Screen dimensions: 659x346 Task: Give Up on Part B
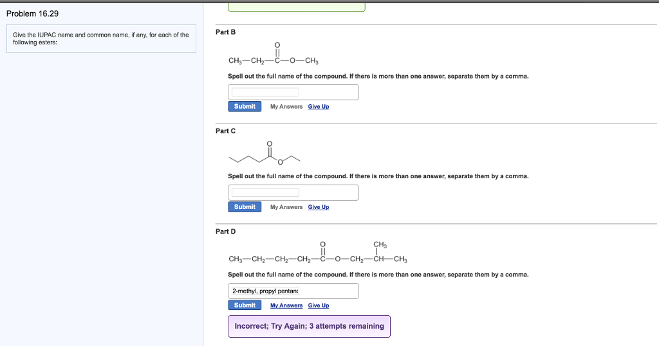pyautogui.click(x=319, y=107)
